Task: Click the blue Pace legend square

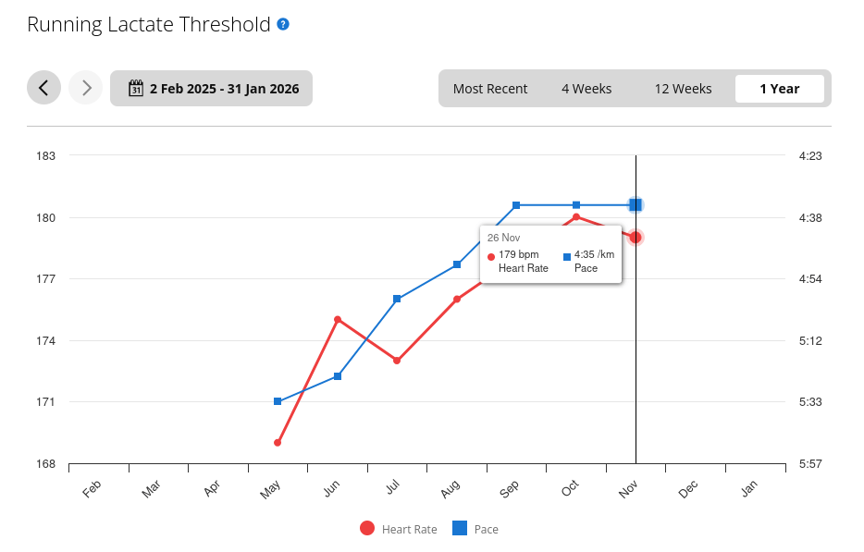Action: [x=459, y=529]
